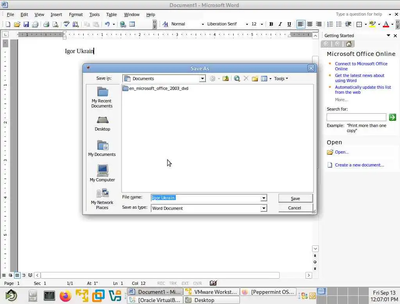The image size is (400, 304).
Task: Click the Views icon in Save As toolbar
Action: point(264,79)
